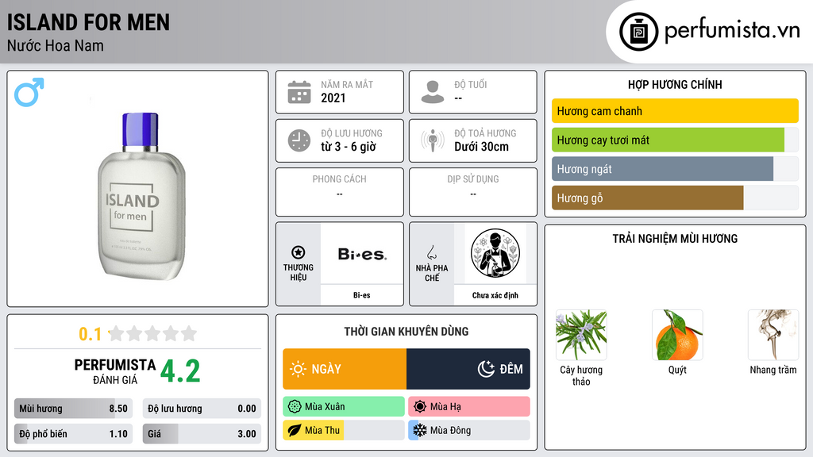Click the blue male gender symbol icon
Viewport: 813px width, 457px height.
click(x=29, y=92)
